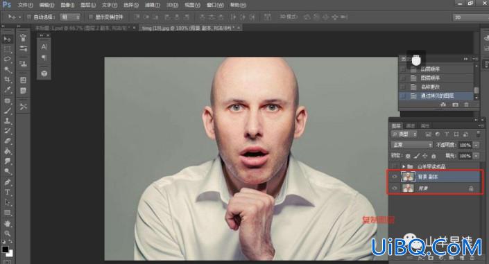This screenshot has width=489, height=264.
Task: Select history state 通过拷贝的图层
Action: click(436, 96)
